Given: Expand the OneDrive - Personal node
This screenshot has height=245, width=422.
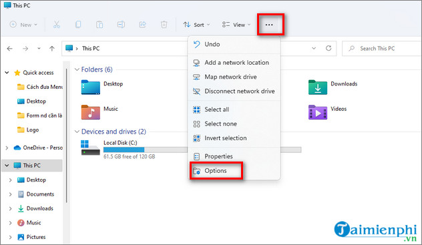Looking at the screenshot, I should click(x=7, y=148).
